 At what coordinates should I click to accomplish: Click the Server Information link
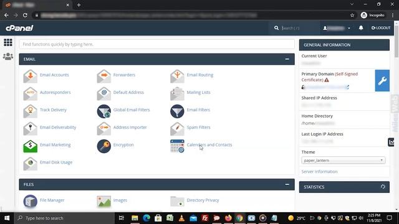[319, 172]
